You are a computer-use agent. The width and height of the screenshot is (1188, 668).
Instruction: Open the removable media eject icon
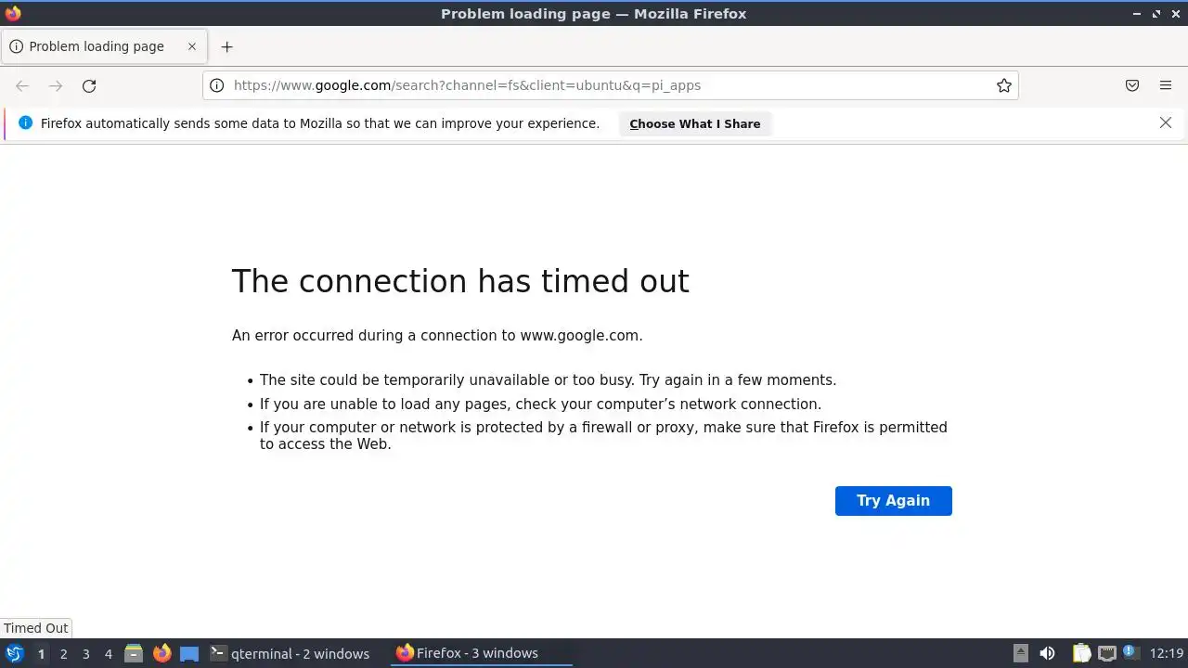[1021, 653]
